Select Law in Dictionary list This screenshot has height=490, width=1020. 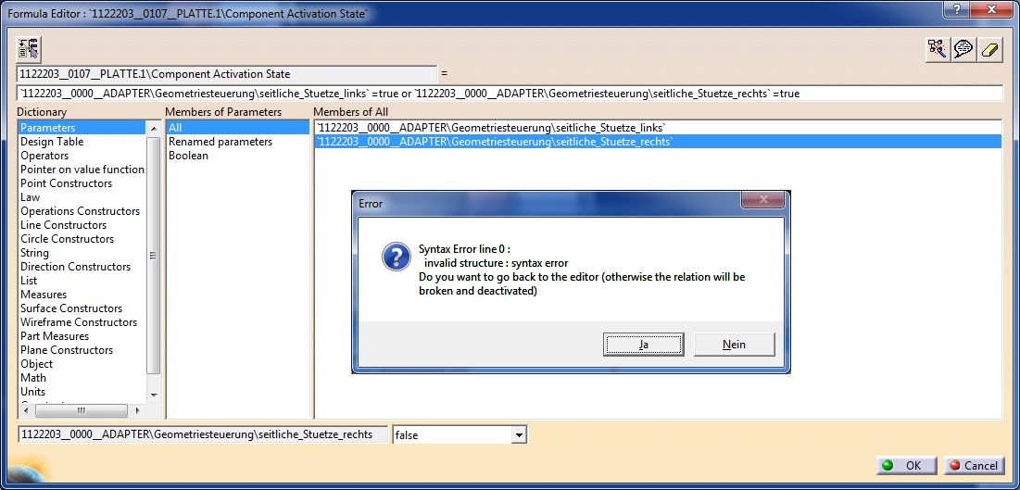pyautogui.click(x=30, y=197)
